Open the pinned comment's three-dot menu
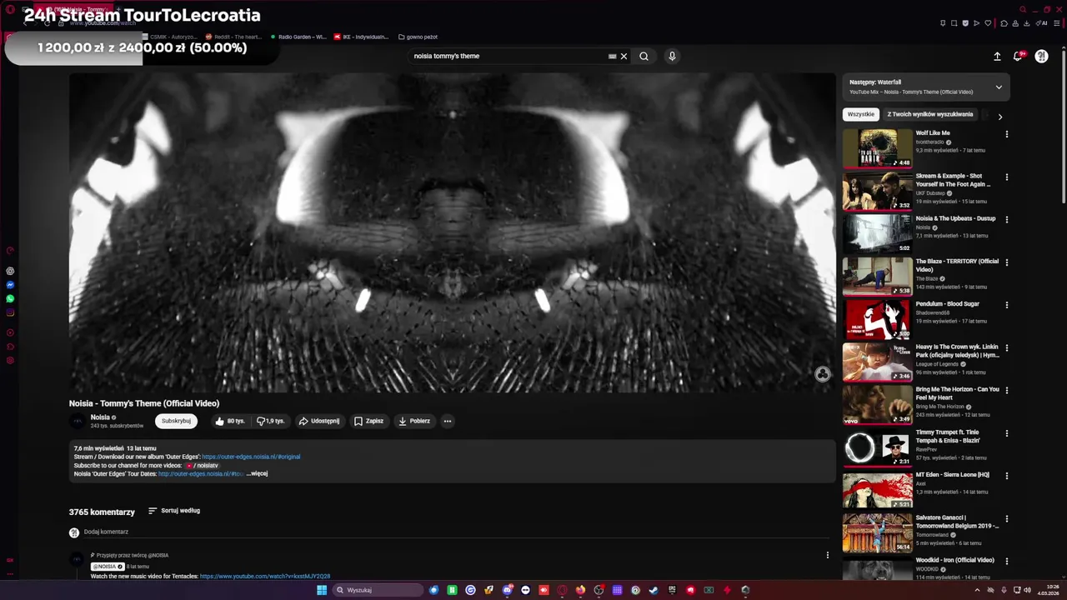The image size is (1067, 600). 828,555
